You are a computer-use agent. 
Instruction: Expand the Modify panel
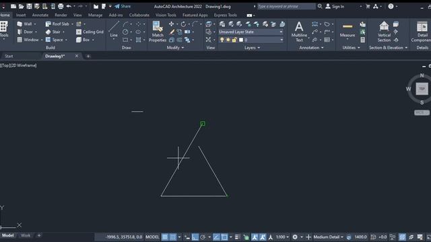pyautogui.click(x=175, y=48)
